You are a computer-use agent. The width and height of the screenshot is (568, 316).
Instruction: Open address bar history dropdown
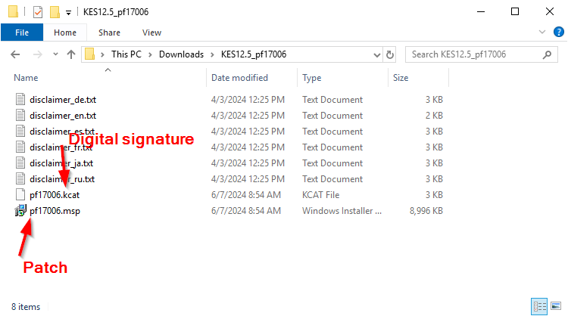click(x=376, y=54)
